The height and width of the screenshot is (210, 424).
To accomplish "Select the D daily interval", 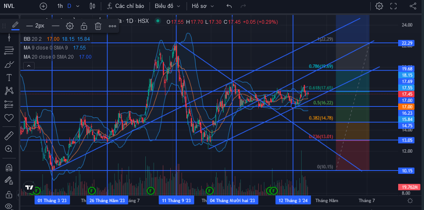I will click(x=69, y=6).
